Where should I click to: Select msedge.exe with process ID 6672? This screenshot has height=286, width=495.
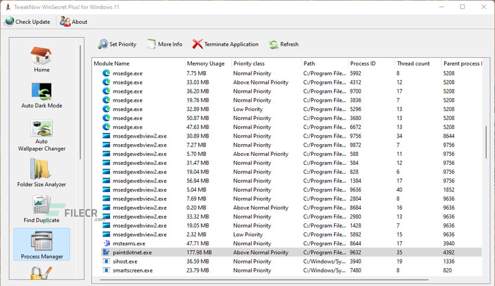[x=291, y=127]
